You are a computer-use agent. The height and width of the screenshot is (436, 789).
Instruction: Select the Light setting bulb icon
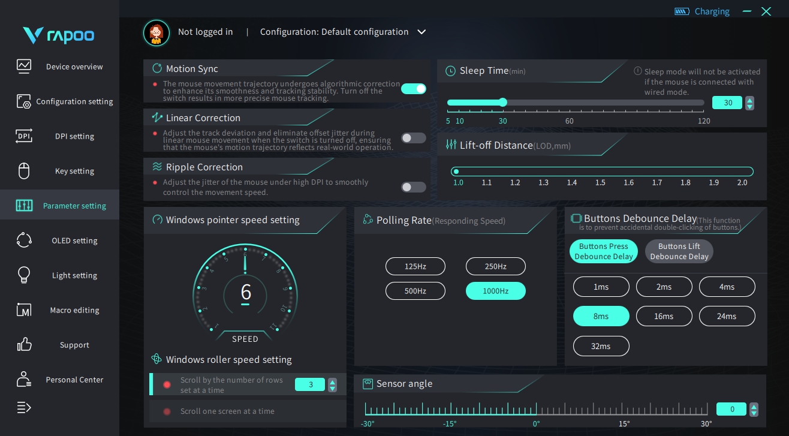[x=24, y=275]
